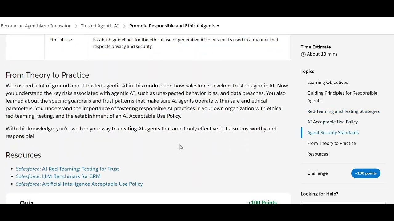Click the ethical use guideline description text
394x221 pixels.
tap(186, 43)
